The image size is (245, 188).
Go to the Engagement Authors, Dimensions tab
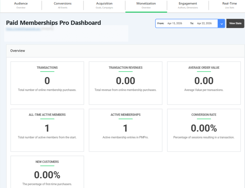coord(188,5)
